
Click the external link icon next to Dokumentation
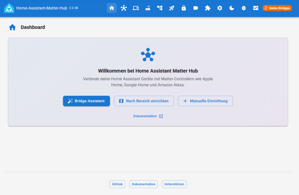pyautogui.click(x=161, y=116)
